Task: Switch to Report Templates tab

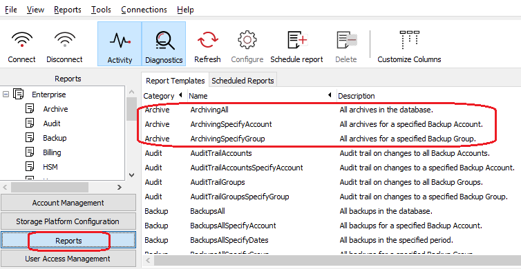Action: pyautogui.click(x=176, y=81)
